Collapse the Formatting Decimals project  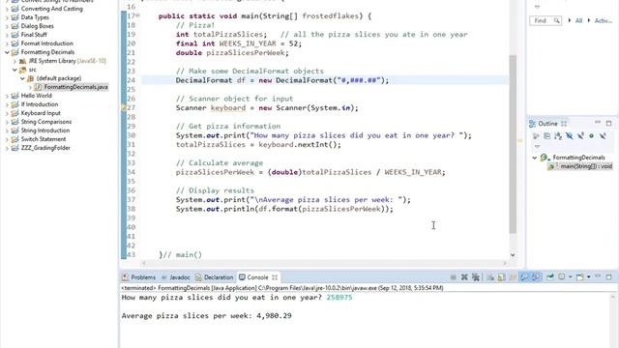(7, 52)
